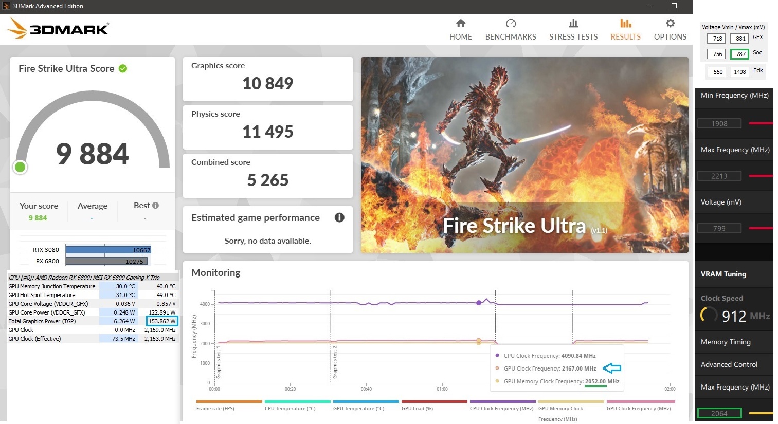Screen dimensions: 778x424
Task: Toggle GPU Clock Frequency legend
Action: [640, 405]
